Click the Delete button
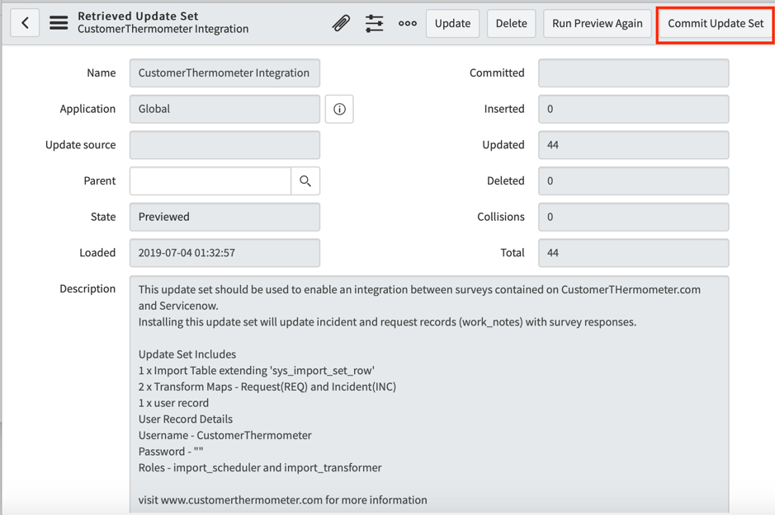Viewport: 775px width, 515px height. 512,23
